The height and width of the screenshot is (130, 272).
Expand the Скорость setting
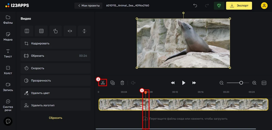(x=55, y=68)
